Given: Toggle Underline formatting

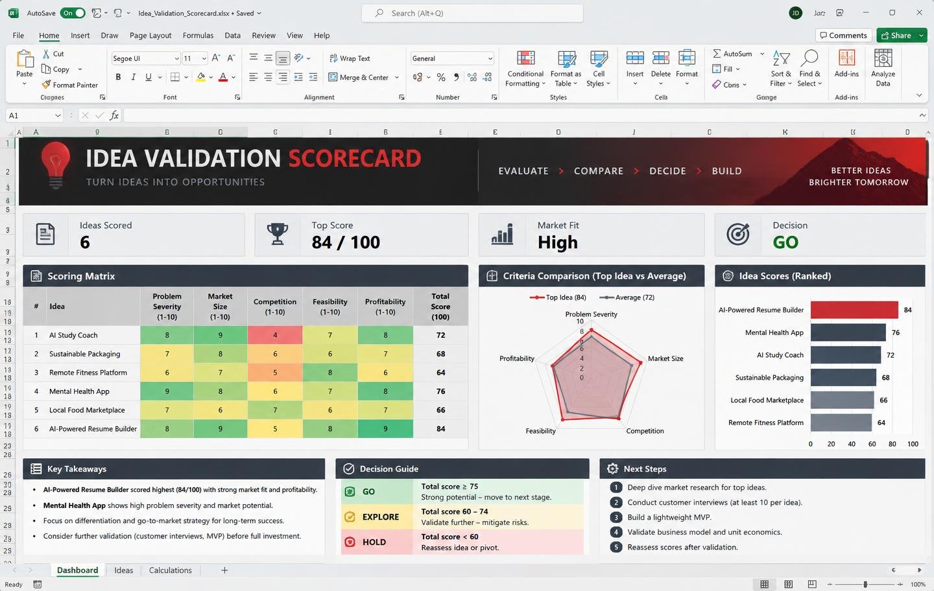Looking at the screenshot, I should point(149,77).
